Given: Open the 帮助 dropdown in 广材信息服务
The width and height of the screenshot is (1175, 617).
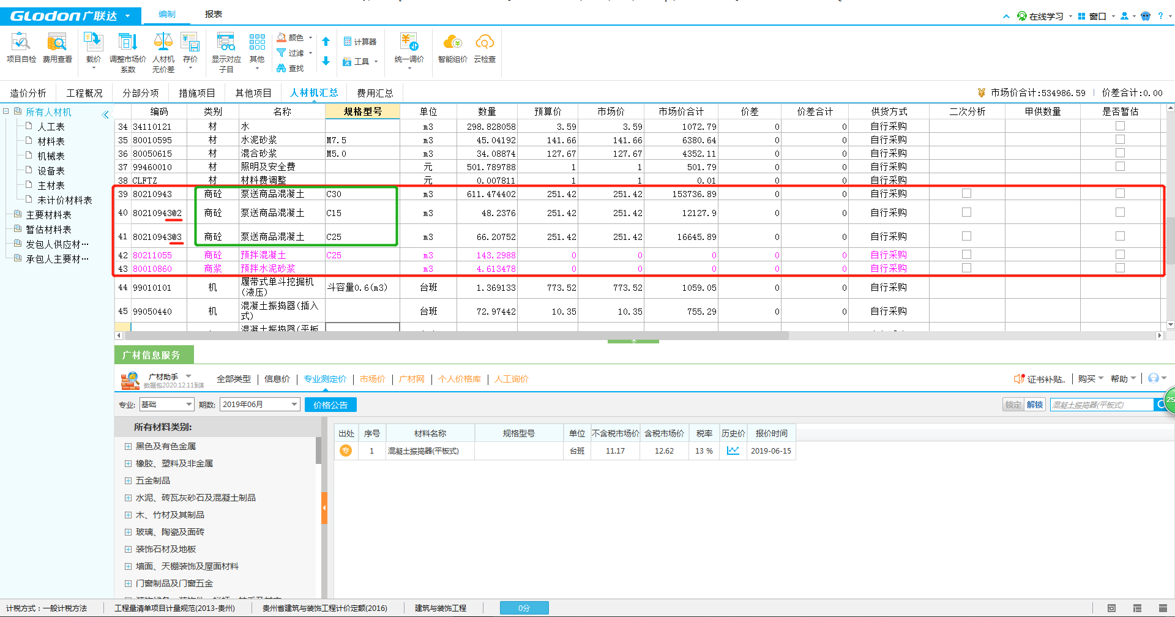Looking at the screenshot, I should 1123,379.
